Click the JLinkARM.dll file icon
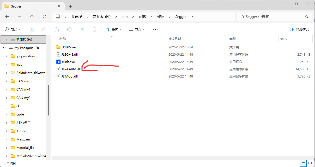315x167 pixels. (x=58, y=69)
